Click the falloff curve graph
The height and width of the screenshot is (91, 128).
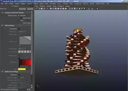[25, 40]
